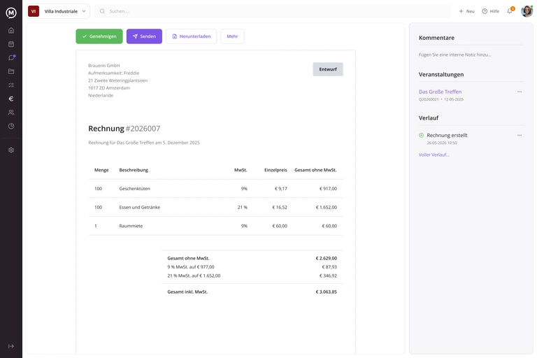The image size is (537, 358).
Task: Open the Hilfe menu
Action: pyautogui.click(x=491, y=11)
